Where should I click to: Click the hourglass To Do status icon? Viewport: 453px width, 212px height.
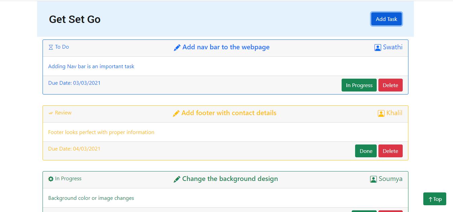tap(51, 47)
